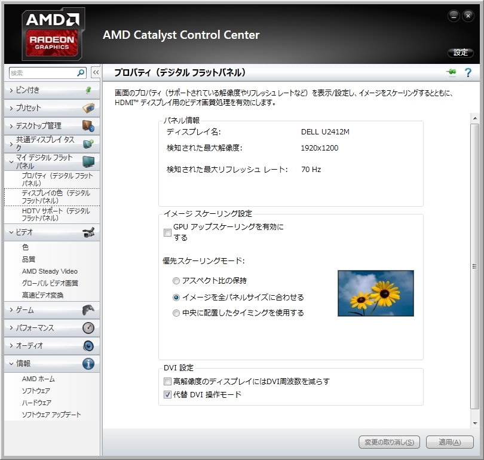Open プロパティ (デジタル フラットパネル) page
484x460 pixels.
point(57,180)
